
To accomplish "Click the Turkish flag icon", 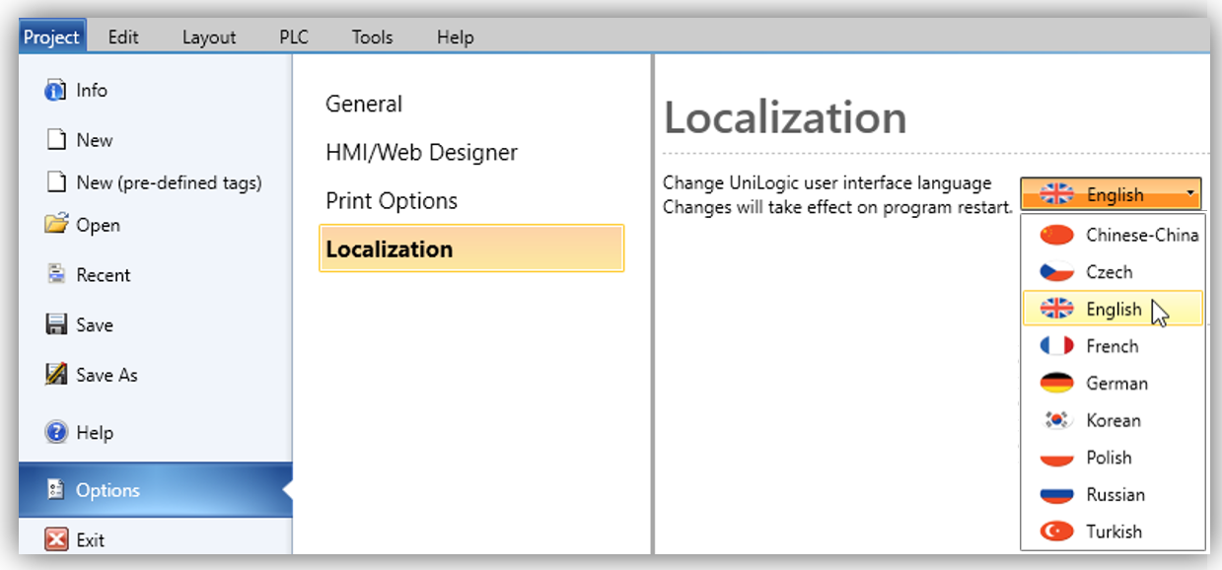I will [x=1057, y=532].
